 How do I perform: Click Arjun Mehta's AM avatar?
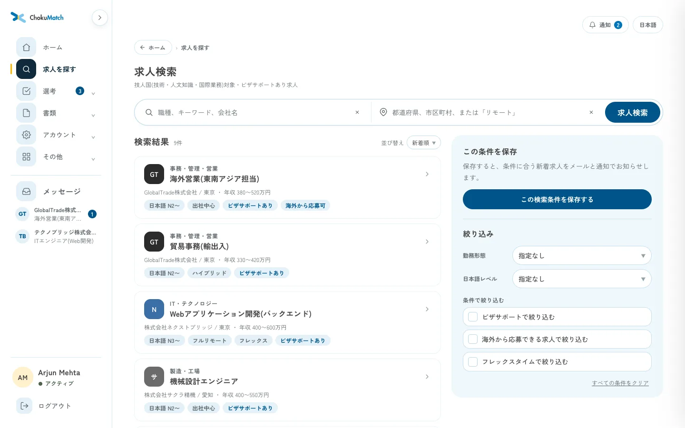coord(23,378)
